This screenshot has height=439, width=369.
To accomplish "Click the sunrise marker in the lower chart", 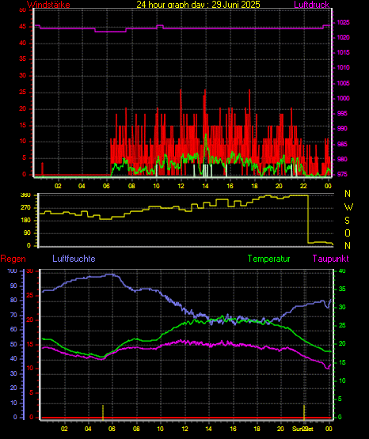I will click(x=103, y=412).
